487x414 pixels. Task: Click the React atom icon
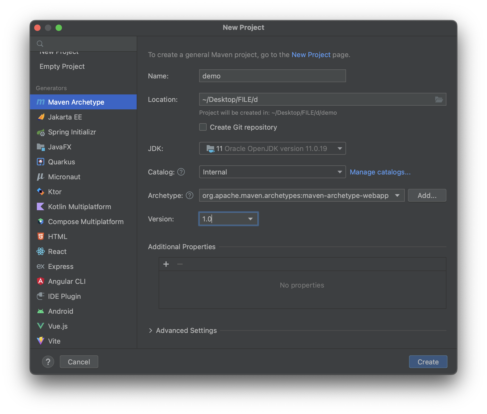tap(41, 252)
